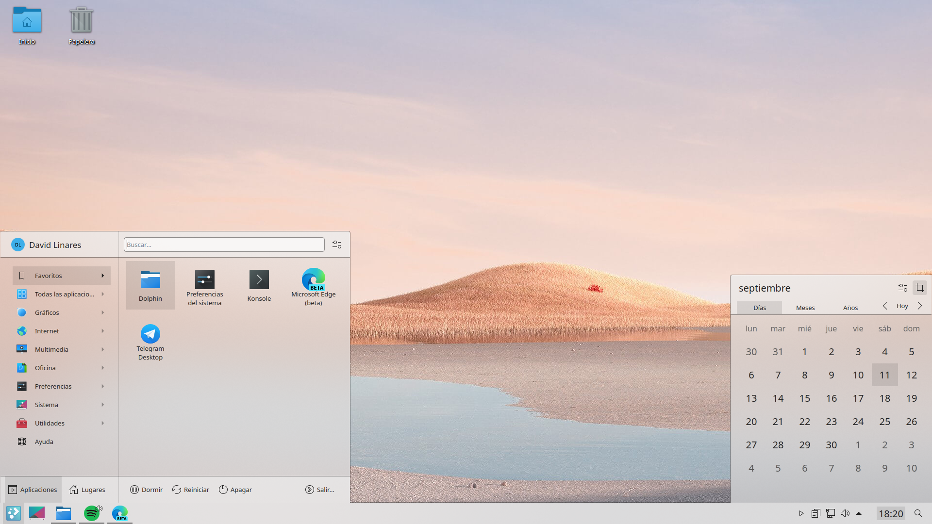Switch to Edge Beta in the taskbar
The height and width of the screenshot is (524, 932).
(x=120, y=513)
